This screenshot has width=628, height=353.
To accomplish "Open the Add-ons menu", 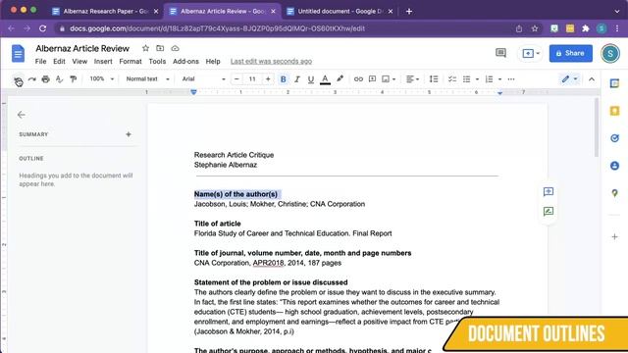I will (x=185, y=61).
